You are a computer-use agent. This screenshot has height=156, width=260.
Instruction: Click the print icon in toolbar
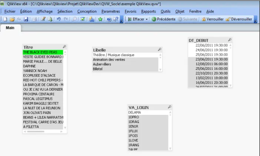tap(34, 19)
